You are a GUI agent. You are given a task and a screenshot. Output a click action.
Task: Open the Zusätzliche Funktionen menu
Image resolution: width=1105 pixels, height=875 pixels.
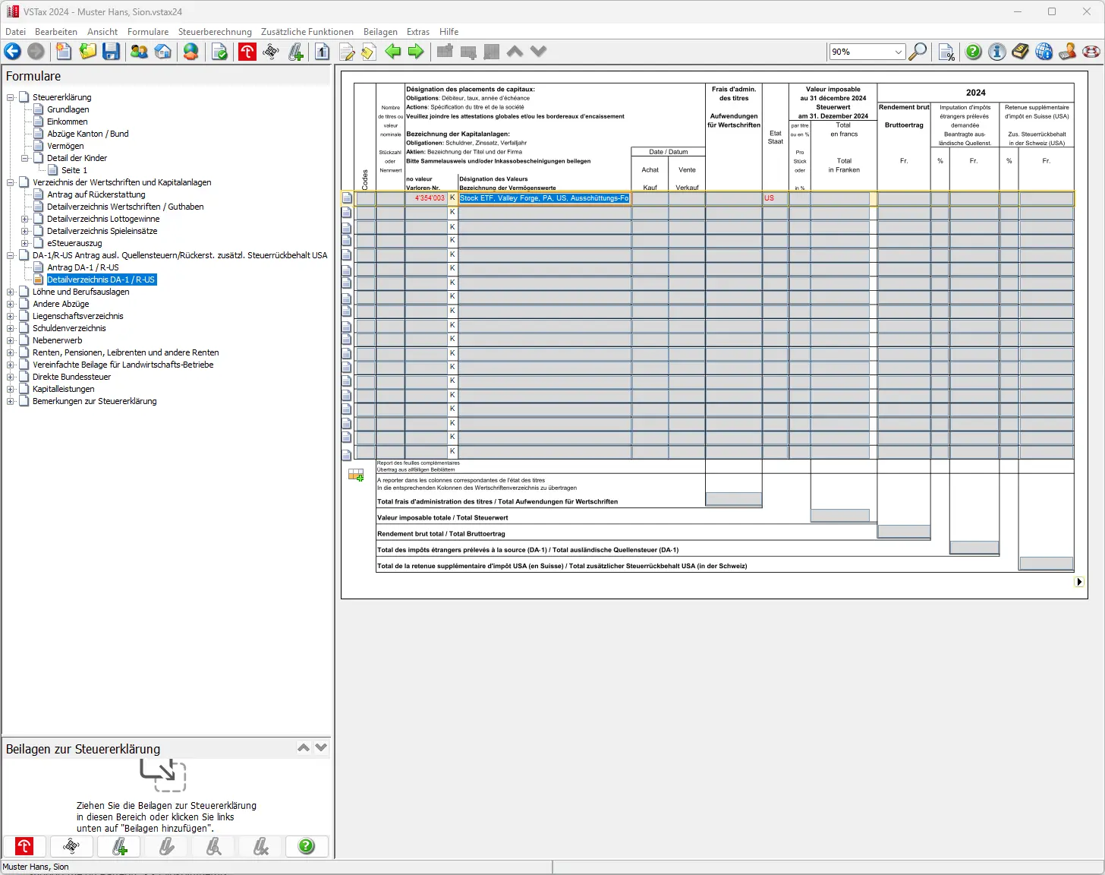[x=307, y=32]
